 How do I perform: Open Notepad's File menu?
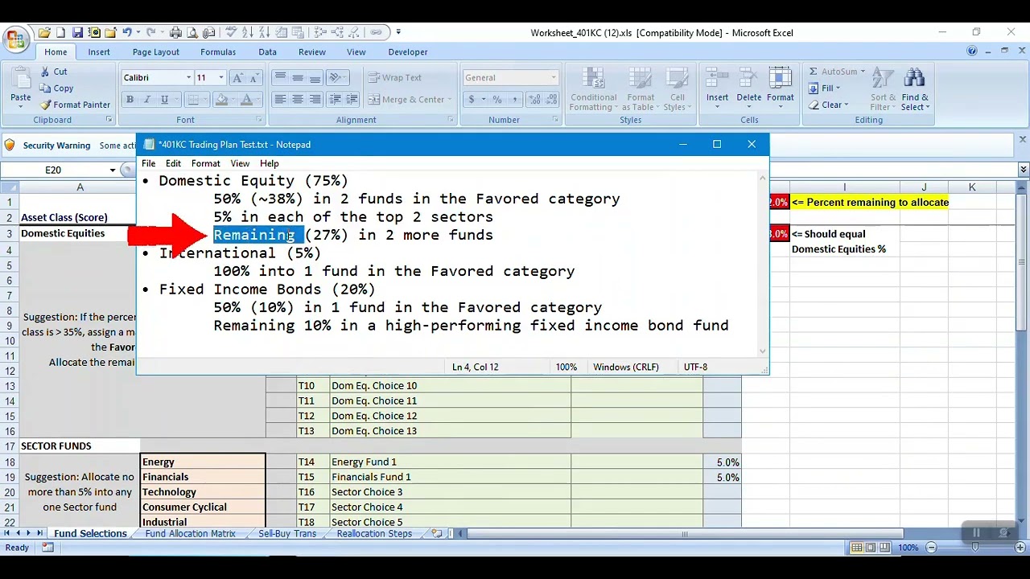(x=149, y=163)
